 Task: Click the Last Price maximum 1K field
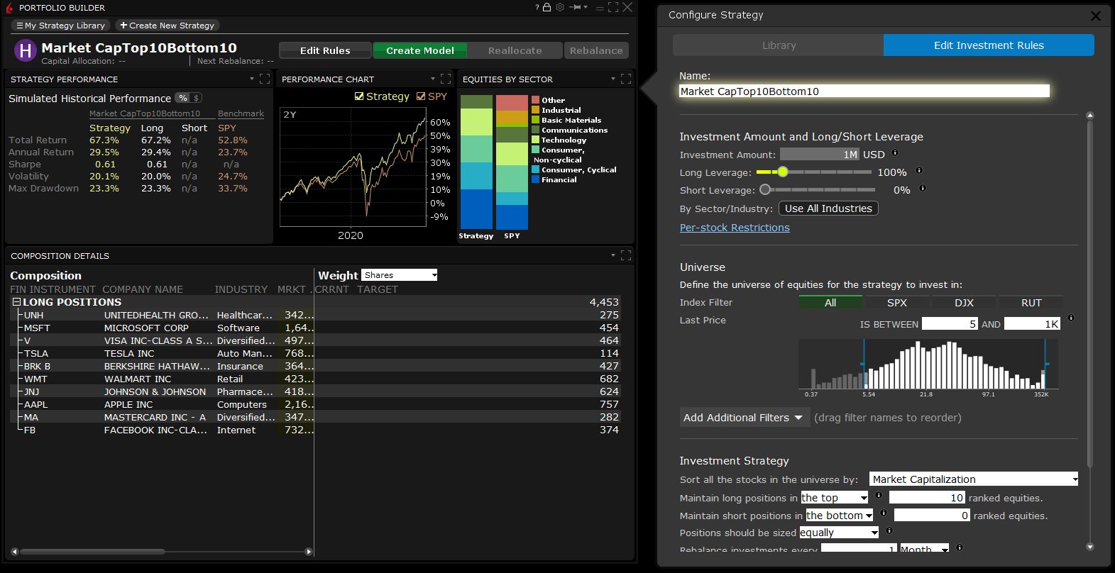click(1032, 323)
